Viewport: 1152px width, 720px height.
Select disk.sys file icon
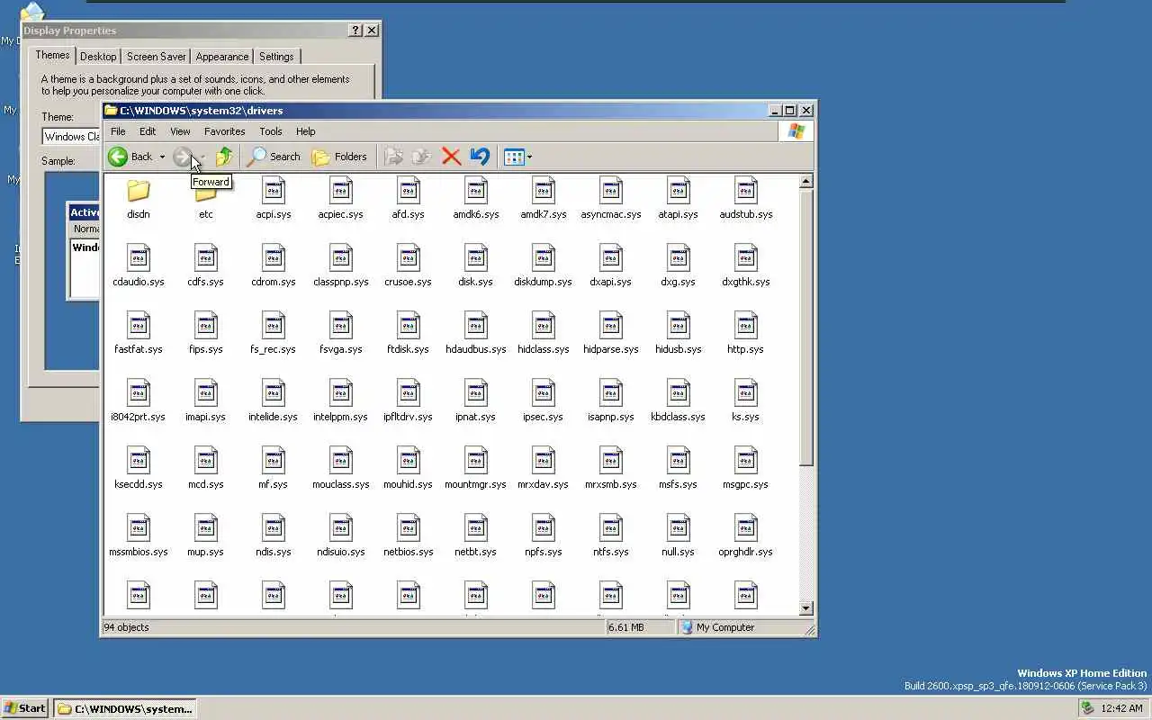tap(476, 258)
